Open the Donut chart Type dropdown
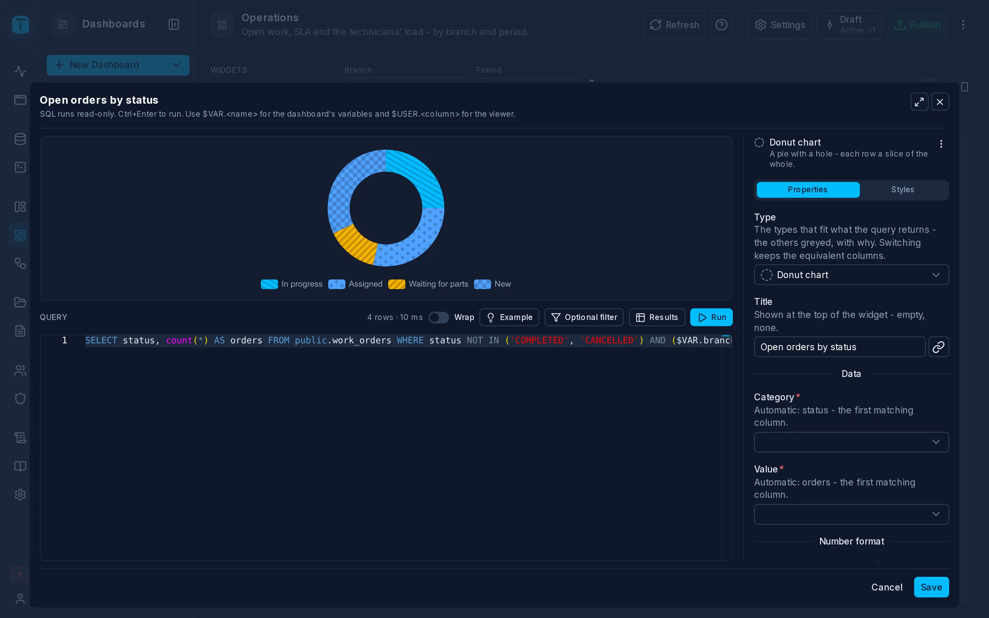This screenshot has height=618, width=989. point(851,275)
